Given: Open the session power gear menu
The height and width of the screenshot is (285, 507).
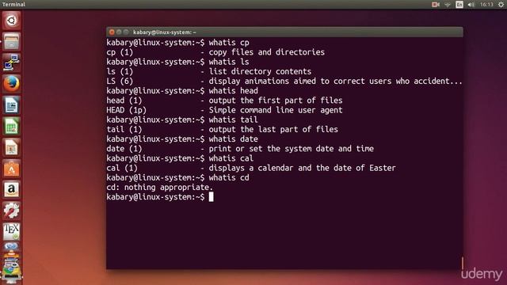Looking at the screenshot, I should pos(501,4).
